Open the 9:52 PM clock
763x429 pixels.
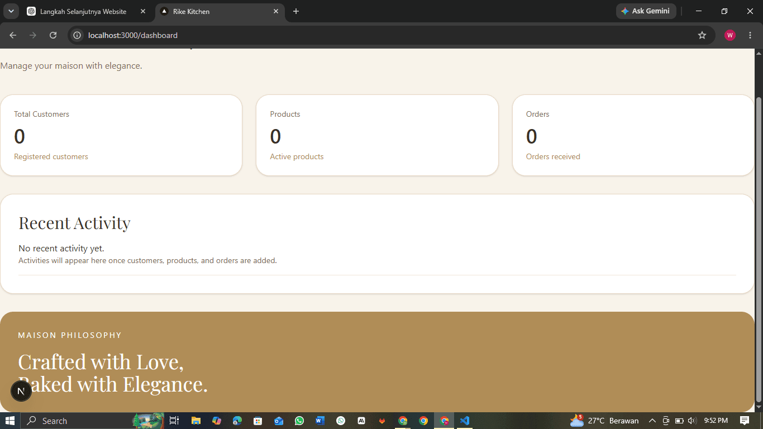click(x=716, y=421)
